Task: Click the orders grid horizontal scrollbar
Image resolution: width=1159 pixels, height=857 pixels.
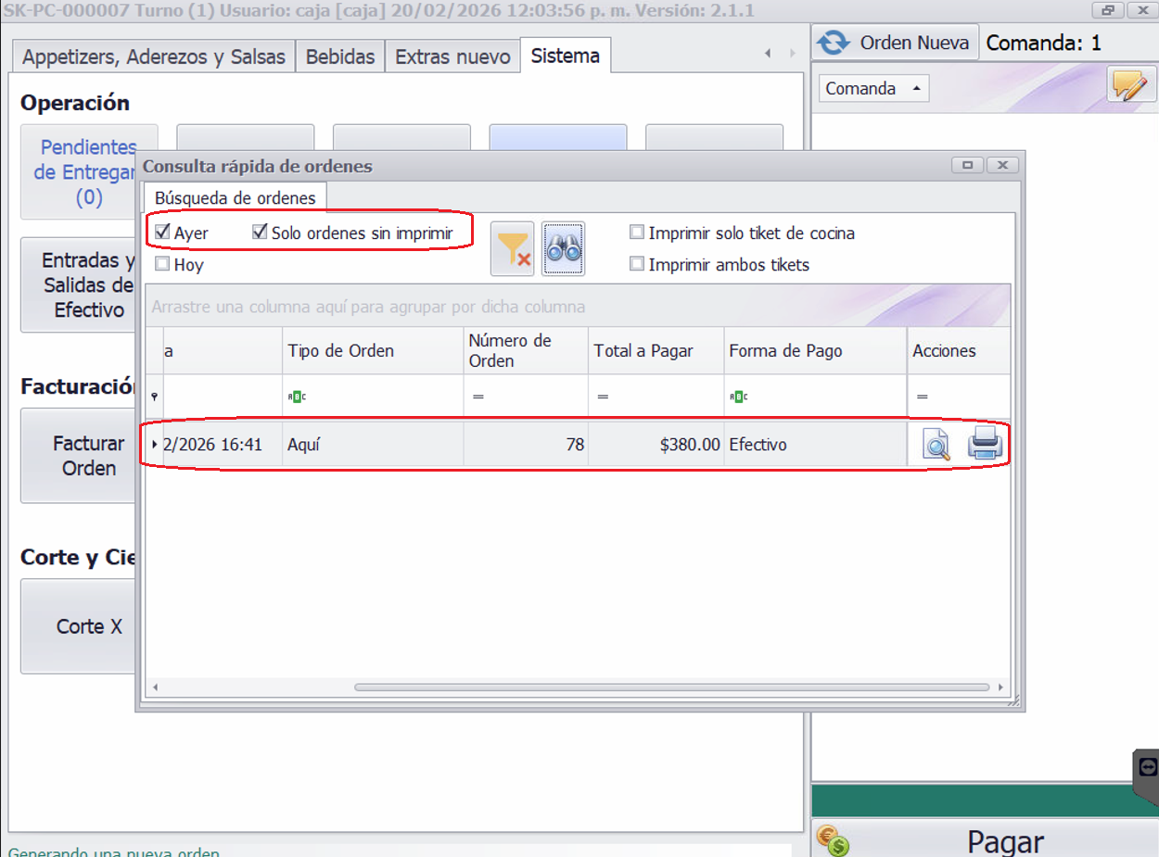Action: (x=671, y=687)
